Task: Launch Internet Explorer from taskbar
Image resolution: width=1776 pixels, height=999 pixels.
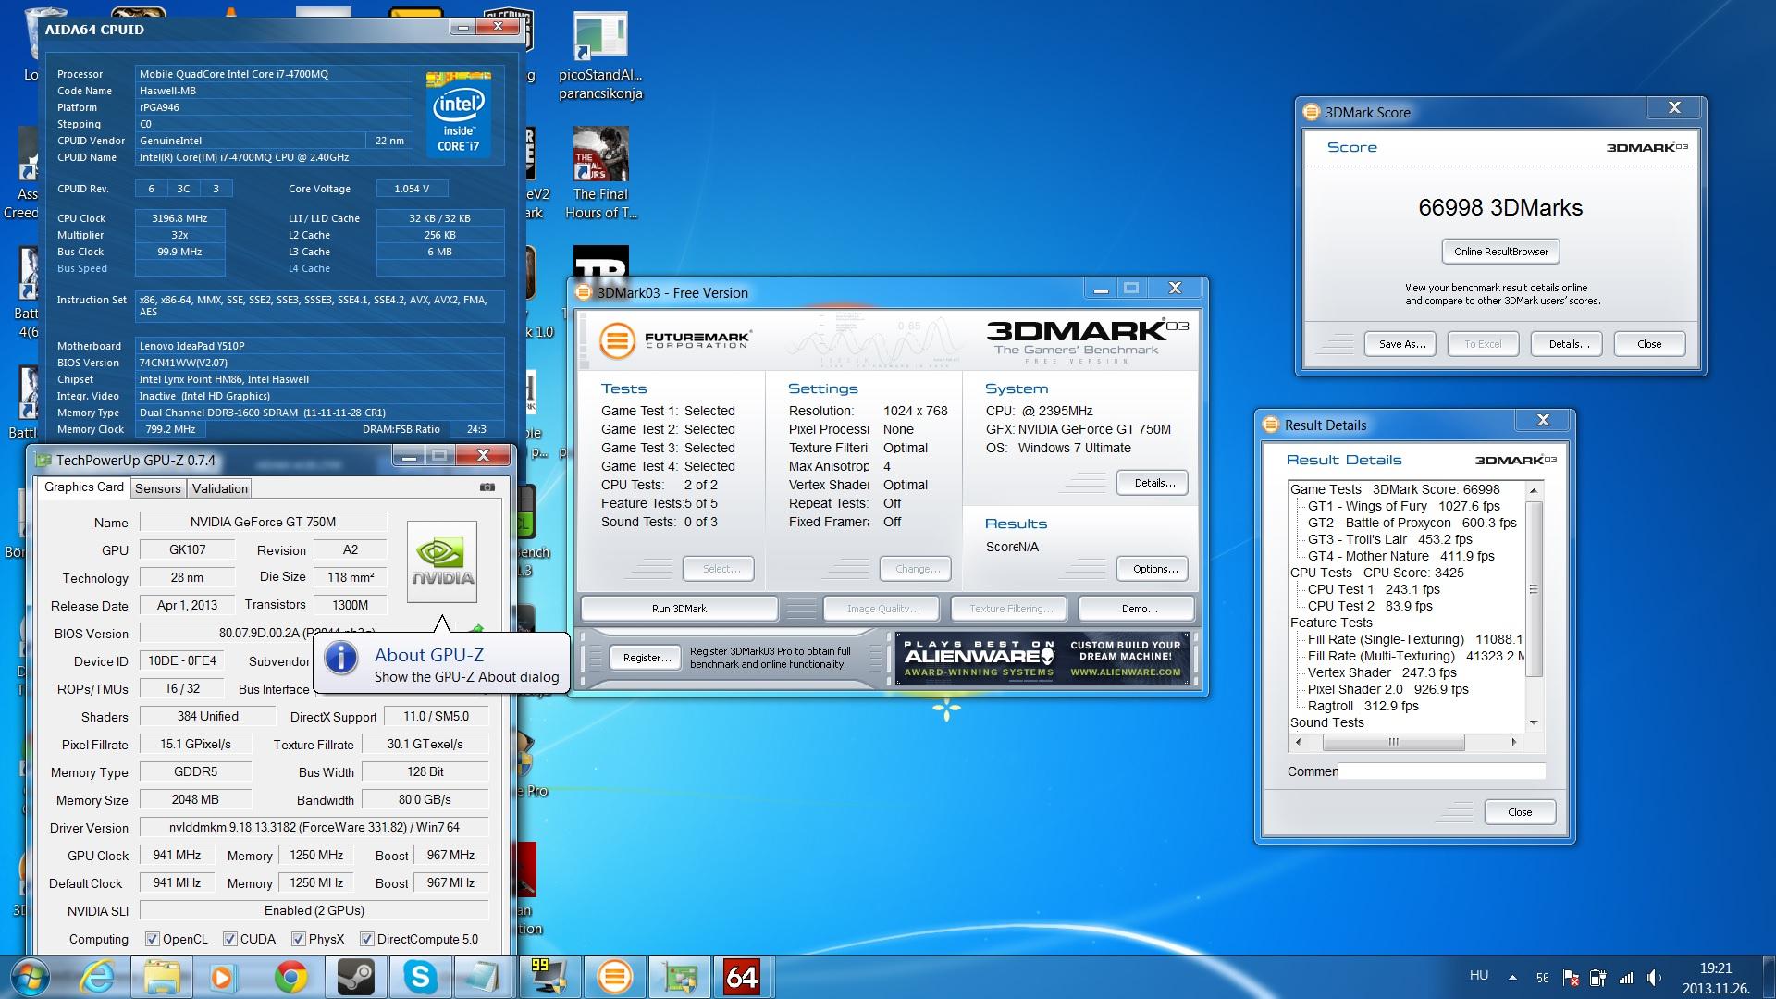Action: pos(97,977)
